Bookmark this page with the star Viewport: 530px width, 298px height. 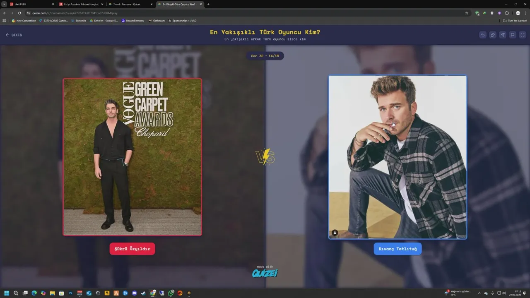(x=467, y=13)
